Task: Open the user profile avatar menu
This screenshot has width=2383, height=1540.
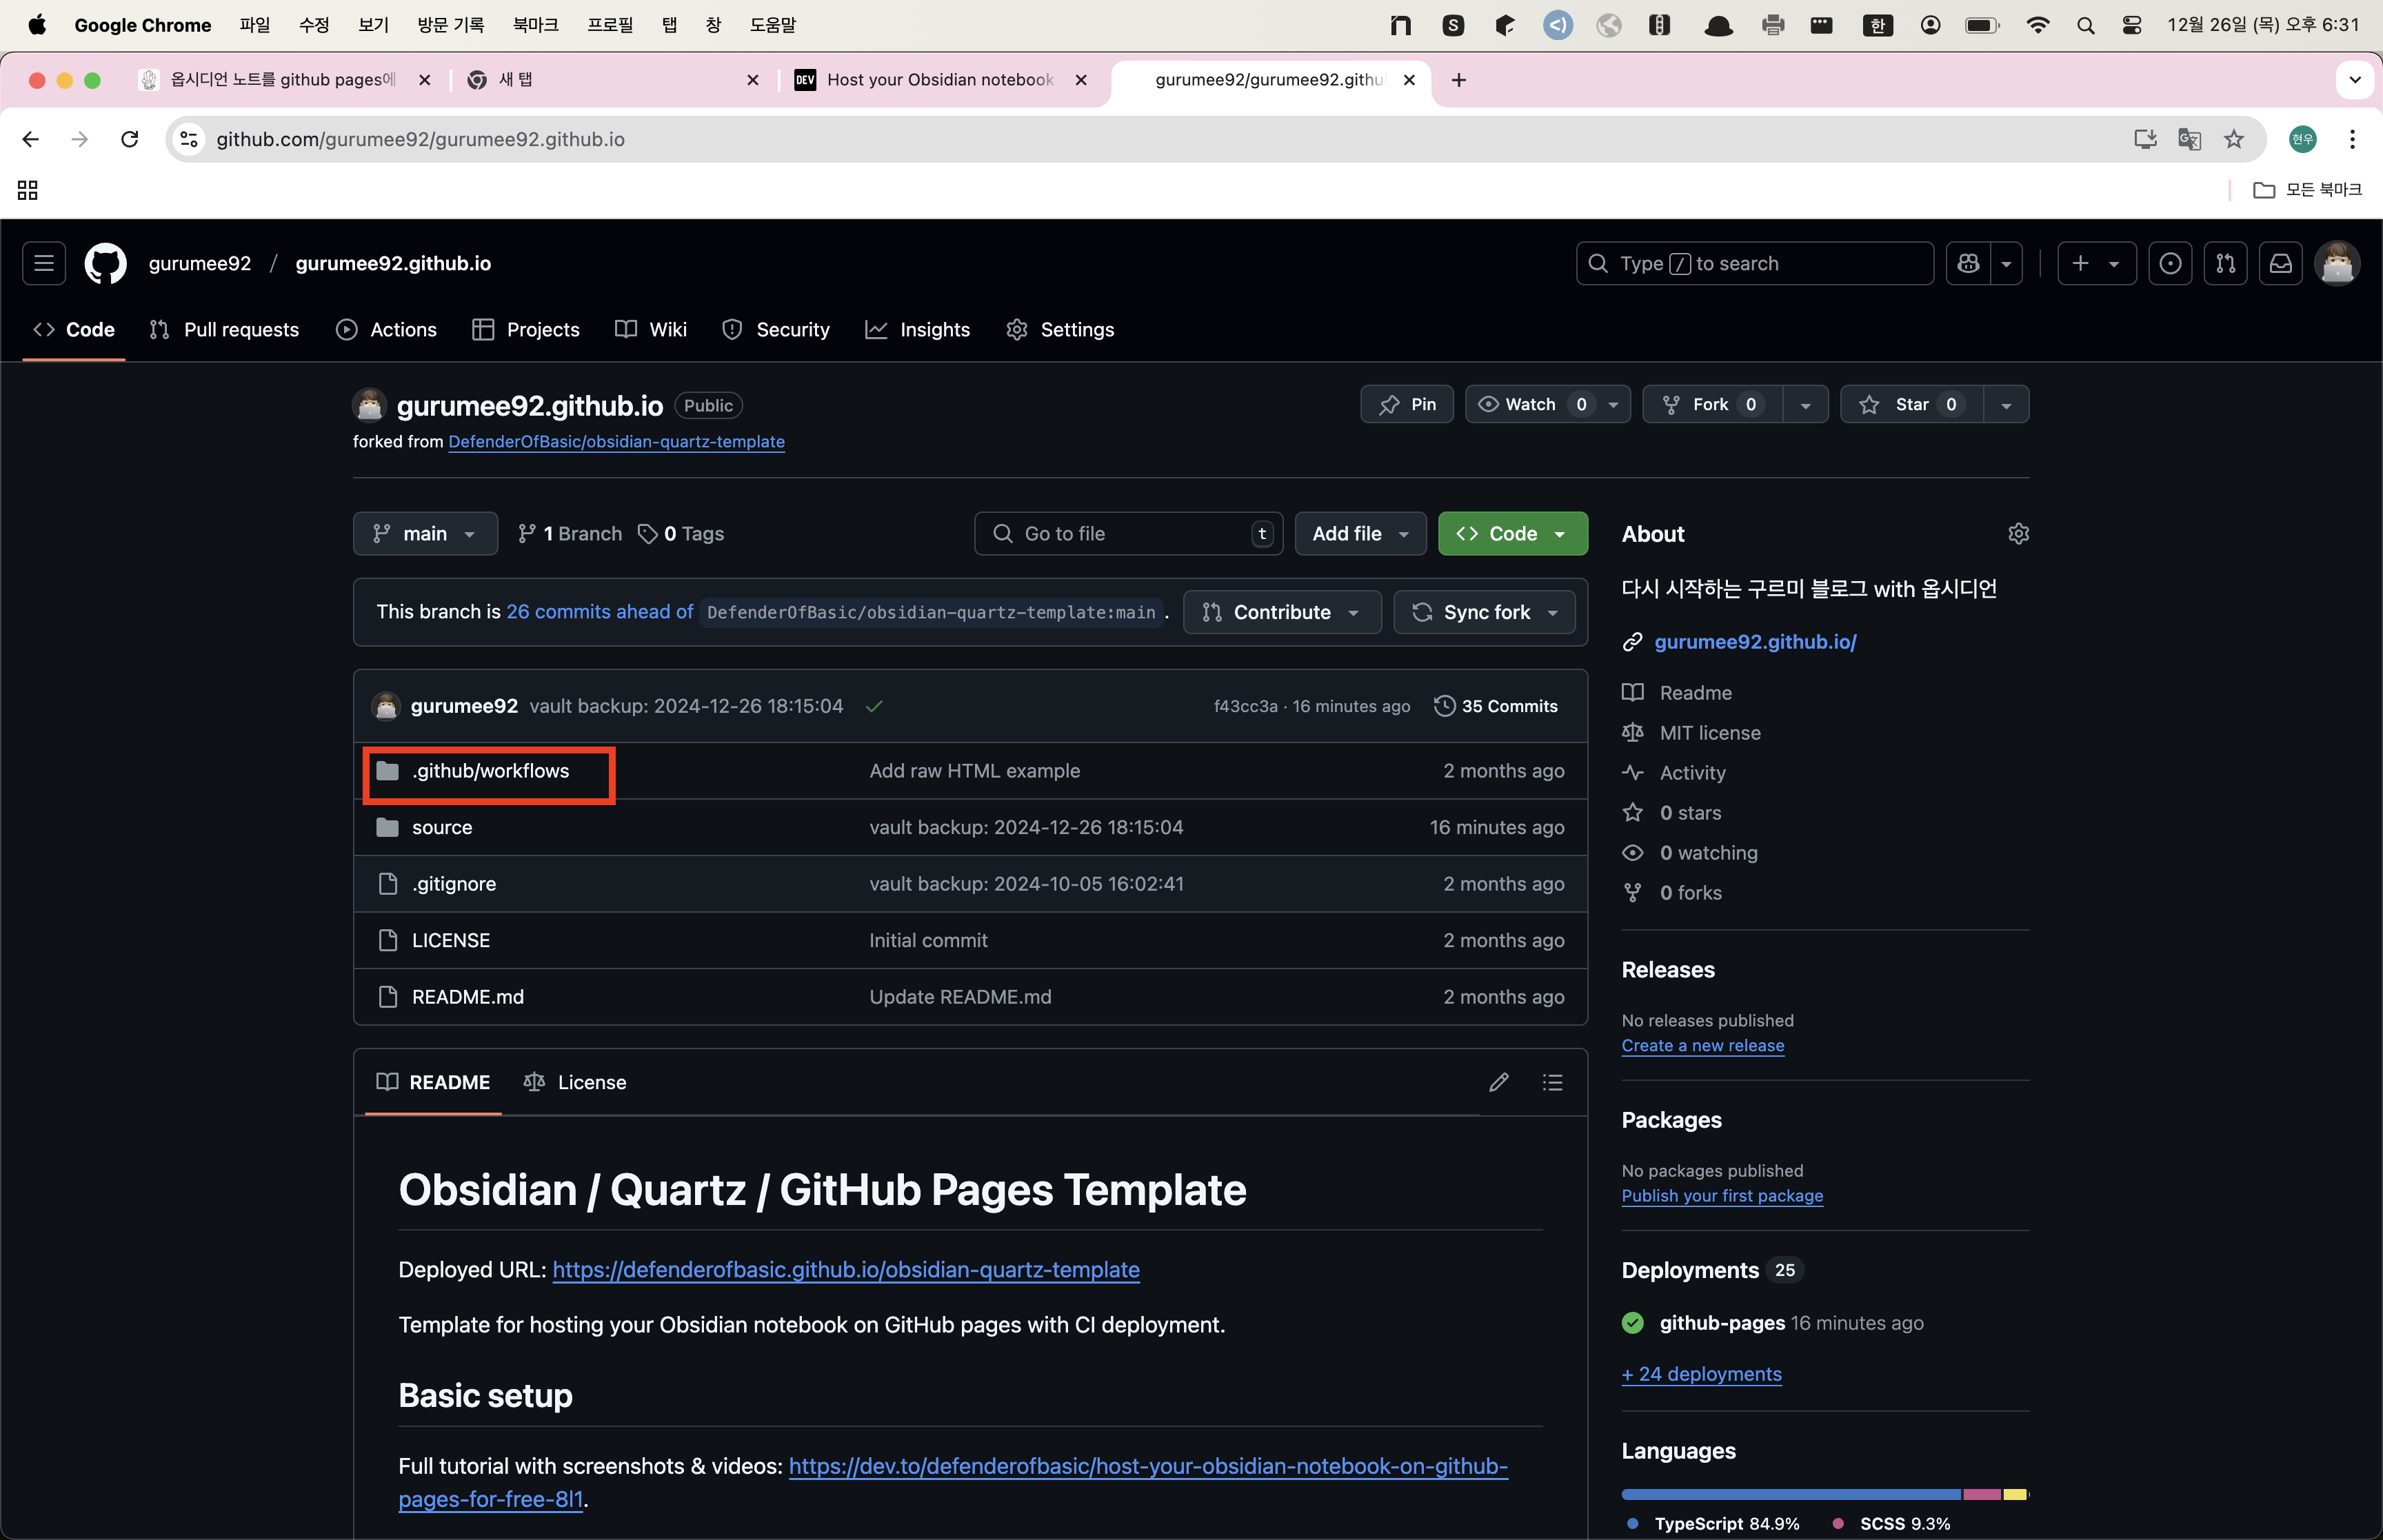Action: point(2337,263)
